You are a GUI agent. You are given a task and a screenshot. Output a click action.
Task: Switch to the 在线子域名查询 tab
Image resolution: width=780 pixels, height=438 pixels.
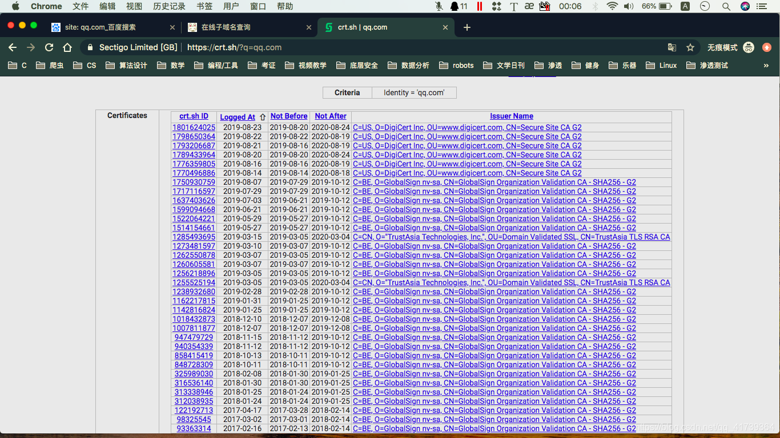(x=250, y=27)
